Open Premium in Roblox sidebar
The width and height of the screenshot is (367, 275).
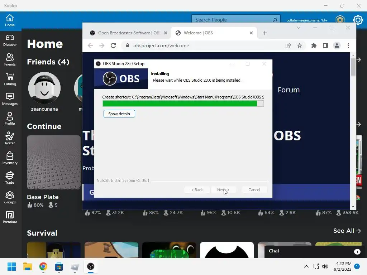tap(10, 217)
